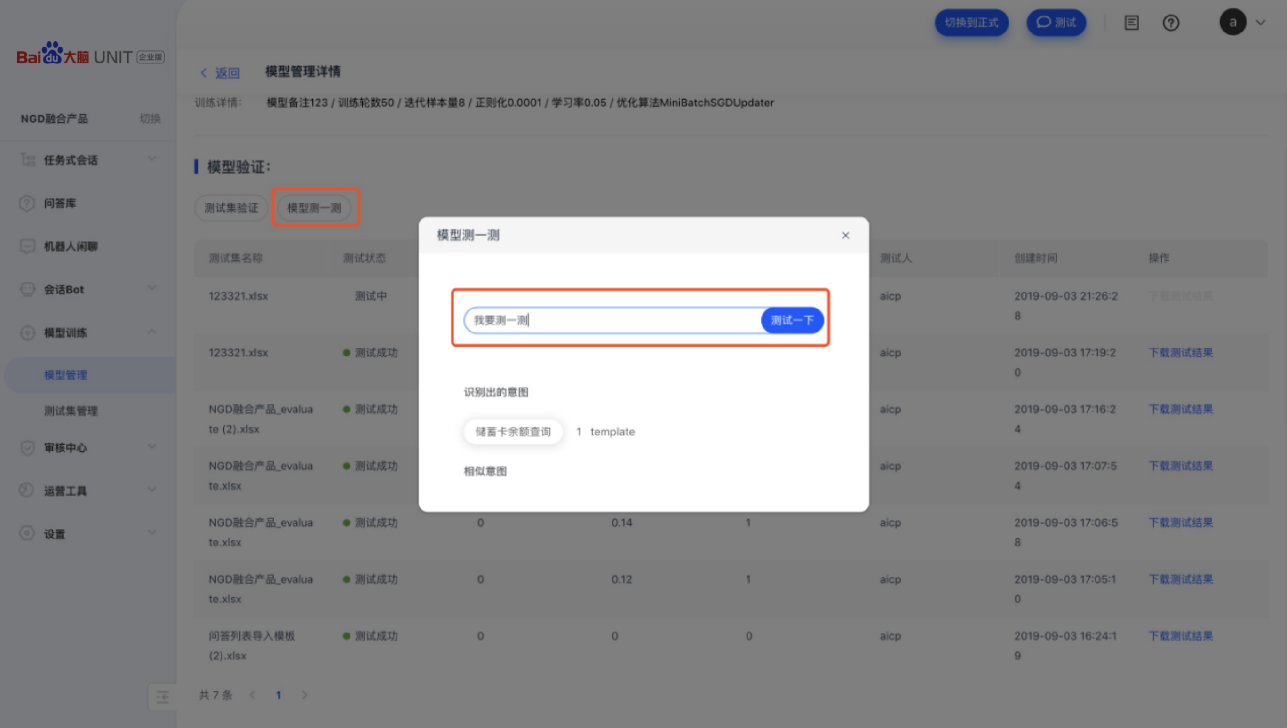Expand the 审核中心 menu chevron
1287x728 pixels.
point(152,446)
